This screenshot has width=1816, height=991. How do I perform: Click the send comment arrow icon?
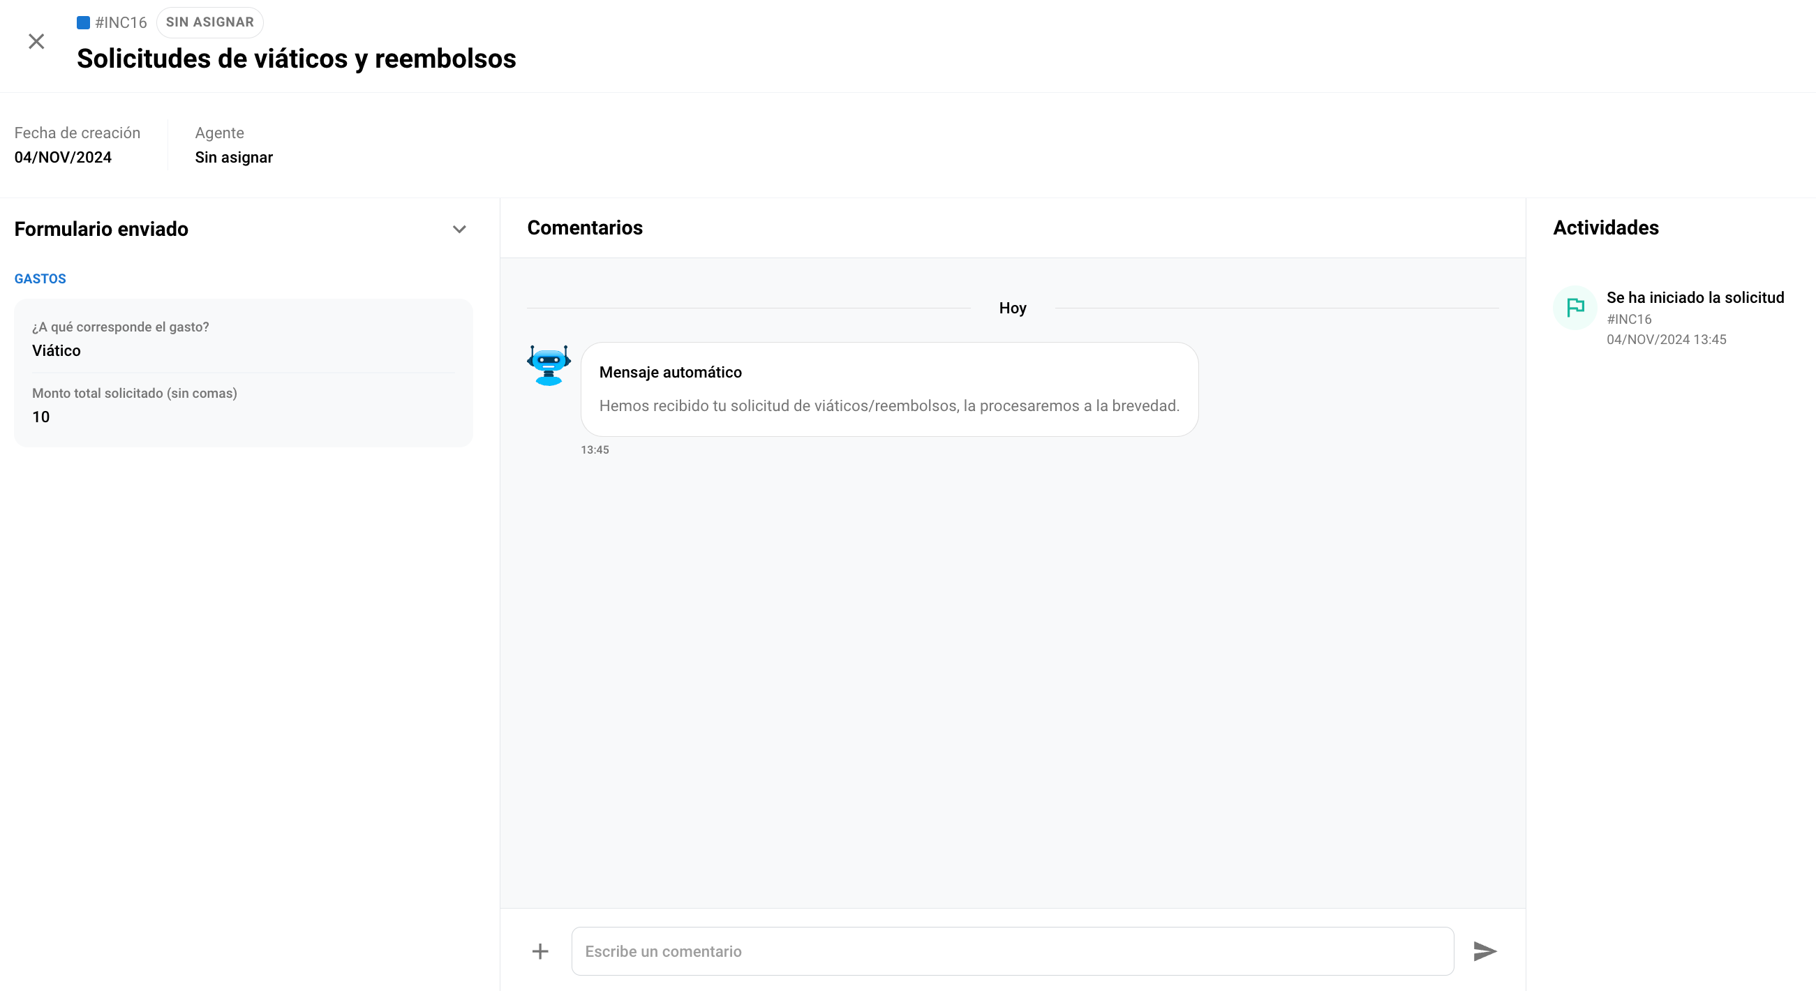click(x=1484, y=951)
